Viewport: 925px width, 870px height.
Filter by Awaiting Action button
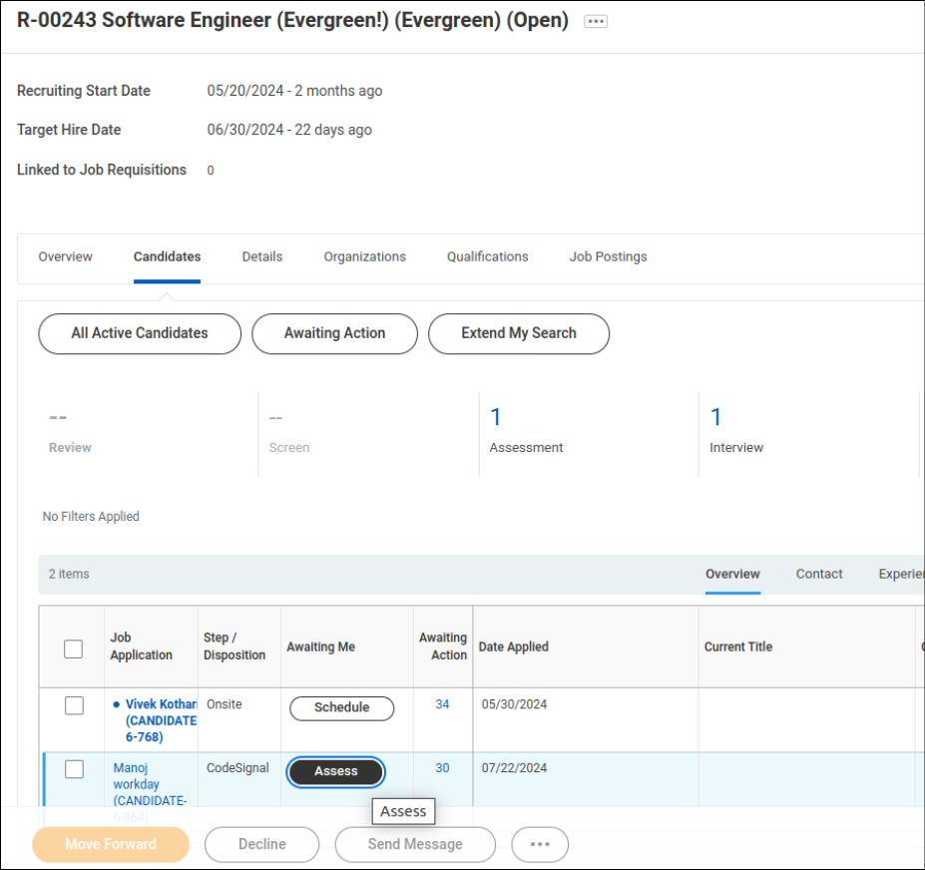[x=334, y=333]
